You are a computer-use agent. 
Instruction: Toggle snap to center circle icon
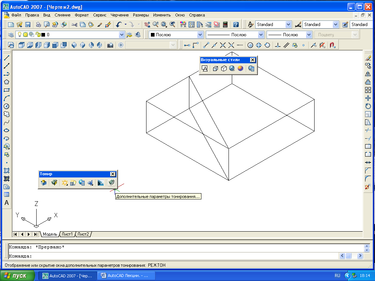(250, 45)
